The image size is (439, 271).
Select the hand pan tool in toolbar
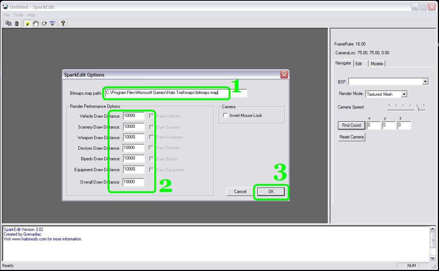[x=36, y=23]
